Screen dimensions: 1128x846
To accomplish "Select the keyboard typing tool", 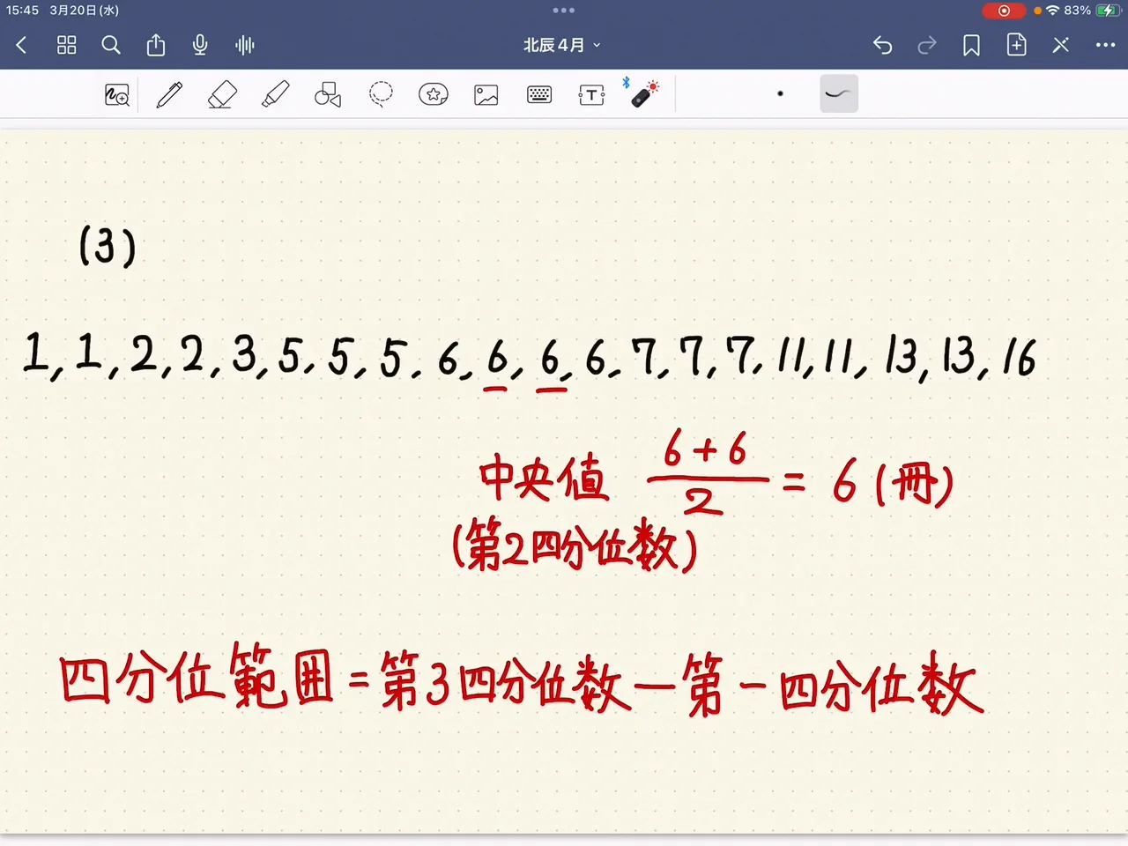I will point(539,94).
